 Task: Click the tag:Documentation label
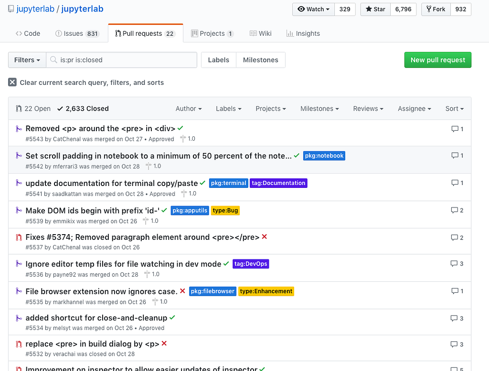278,183
